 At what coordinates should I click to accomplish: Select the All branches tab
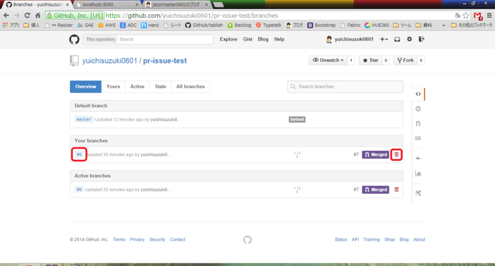click(191, 86)
